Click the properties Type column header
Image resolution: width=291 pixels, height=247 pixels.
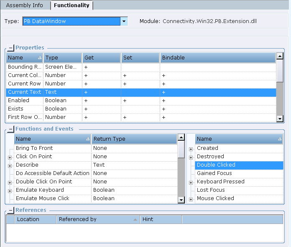coord(63,58)
